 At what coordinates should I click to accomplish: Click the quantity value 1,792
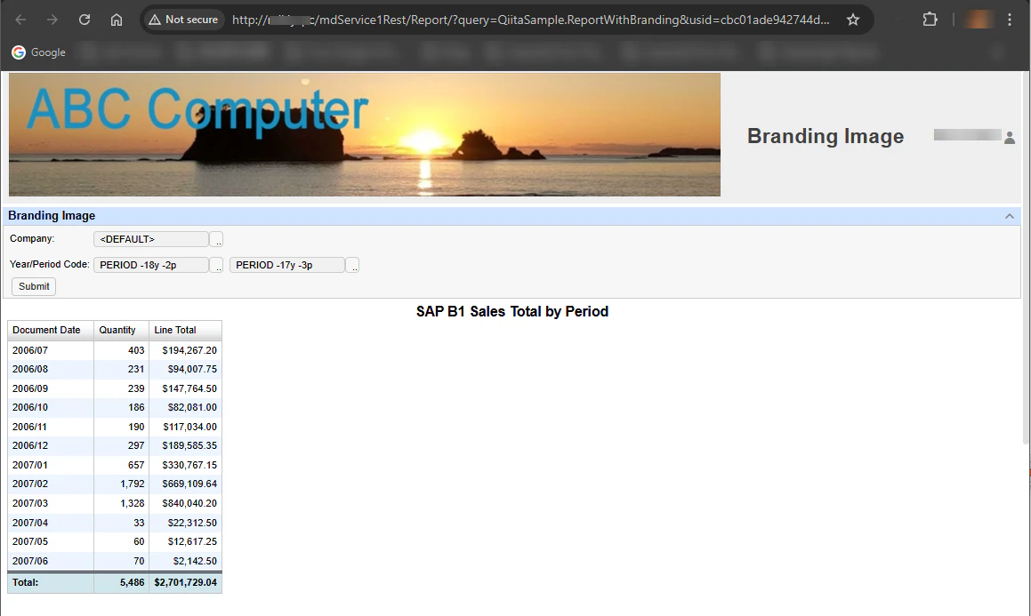133,484
